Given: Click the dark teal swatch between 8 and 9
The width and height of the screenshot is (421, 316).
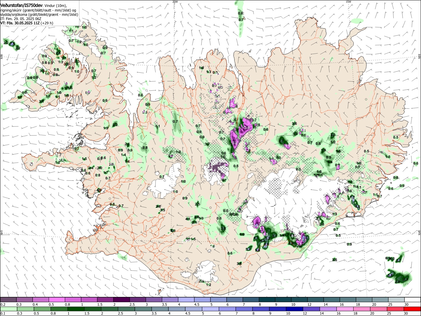Looking at the screenshot, I should coord(267,300).
